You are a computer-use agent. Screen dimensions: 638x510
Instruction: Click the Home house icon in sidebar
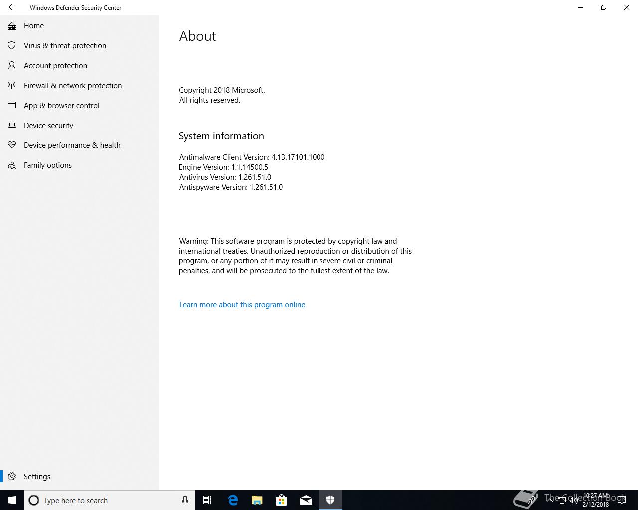tap(12, 26)
